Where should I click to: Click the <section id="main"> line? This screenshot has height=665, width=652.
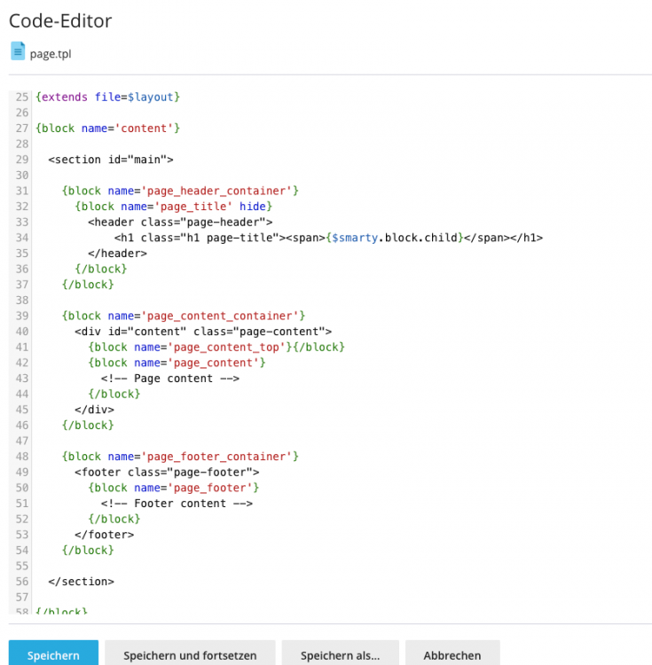[111, 160]
